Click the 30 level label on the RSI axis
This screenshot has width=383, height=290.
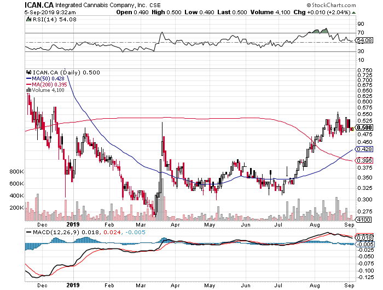(361, 51)
